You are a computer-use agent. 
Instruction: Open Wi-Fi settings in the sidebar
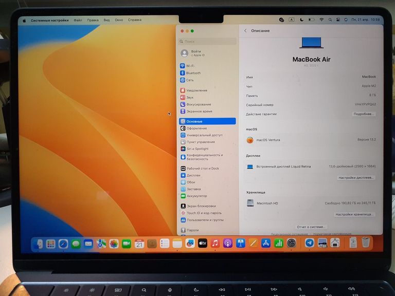(x=187, y=66)
